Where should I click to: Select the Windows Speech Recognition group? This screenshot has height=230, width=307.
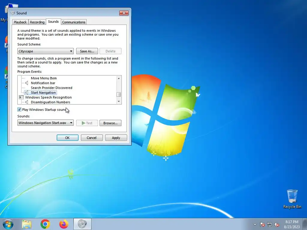pos(48,97)
